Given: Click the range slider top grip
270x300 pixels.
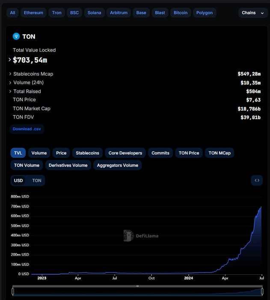Looking at the screenshot, I should pyautogui.click(x=137, y=286).
